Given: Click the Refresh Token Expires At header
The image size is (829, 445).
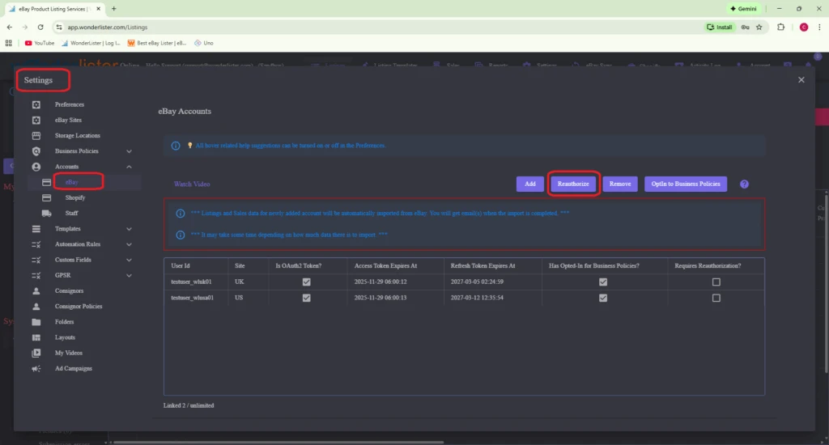Looking at the screenshot, I should click(493, 266).
